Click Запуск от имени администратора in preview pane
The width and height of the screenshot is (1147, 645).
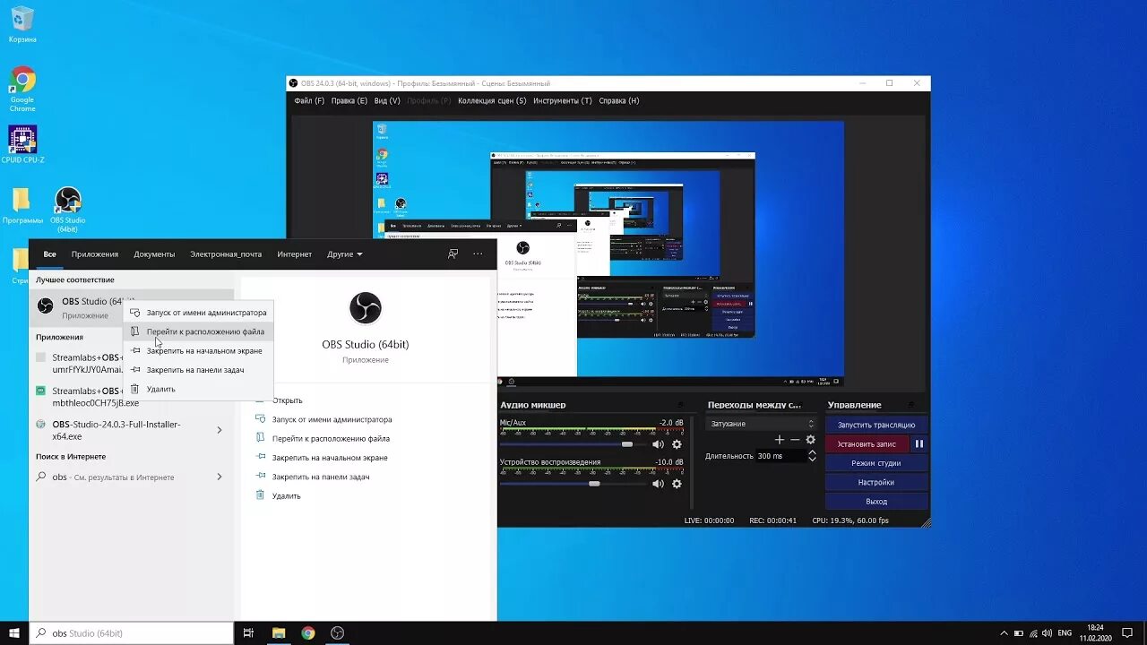(x=332, y=419)
